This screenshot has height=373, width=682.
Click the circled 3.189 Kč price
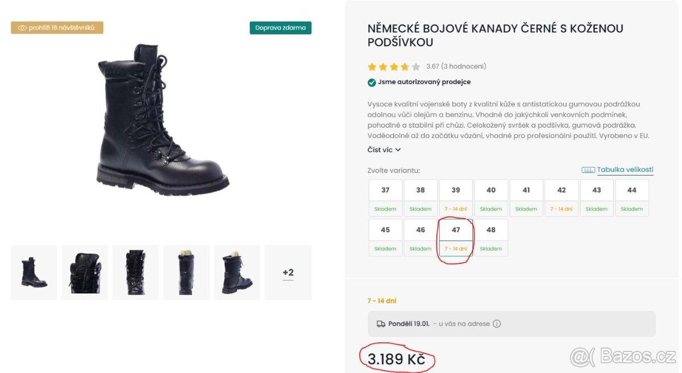tap(397, 359)
